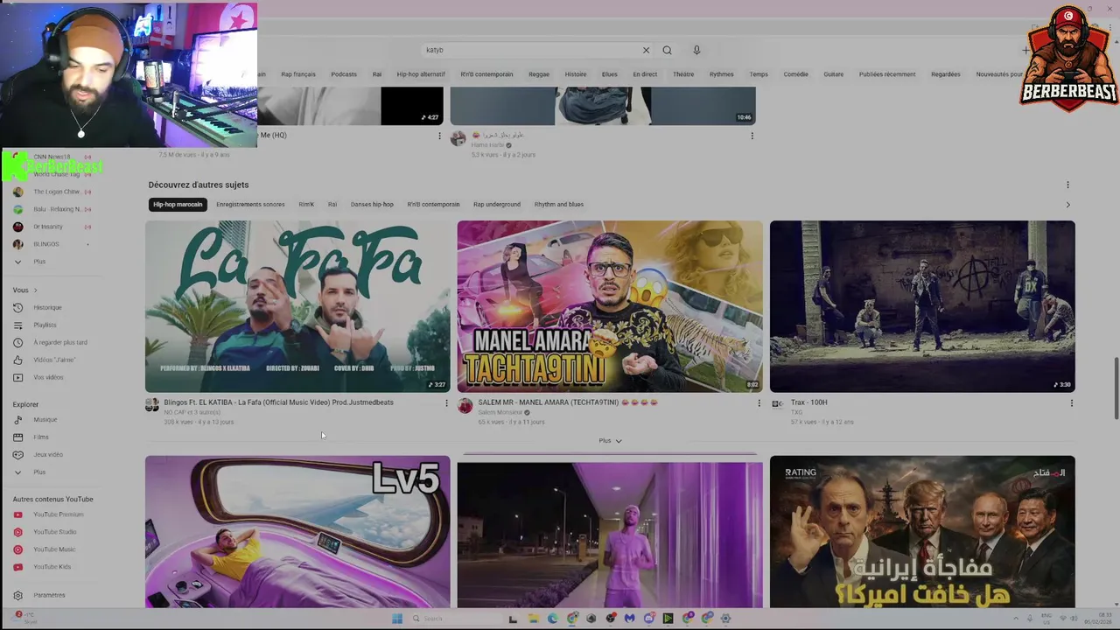Screen dimensions: 1120x630
Task: Filter results by Hip-hop alternatif chip
Action: 421,74
